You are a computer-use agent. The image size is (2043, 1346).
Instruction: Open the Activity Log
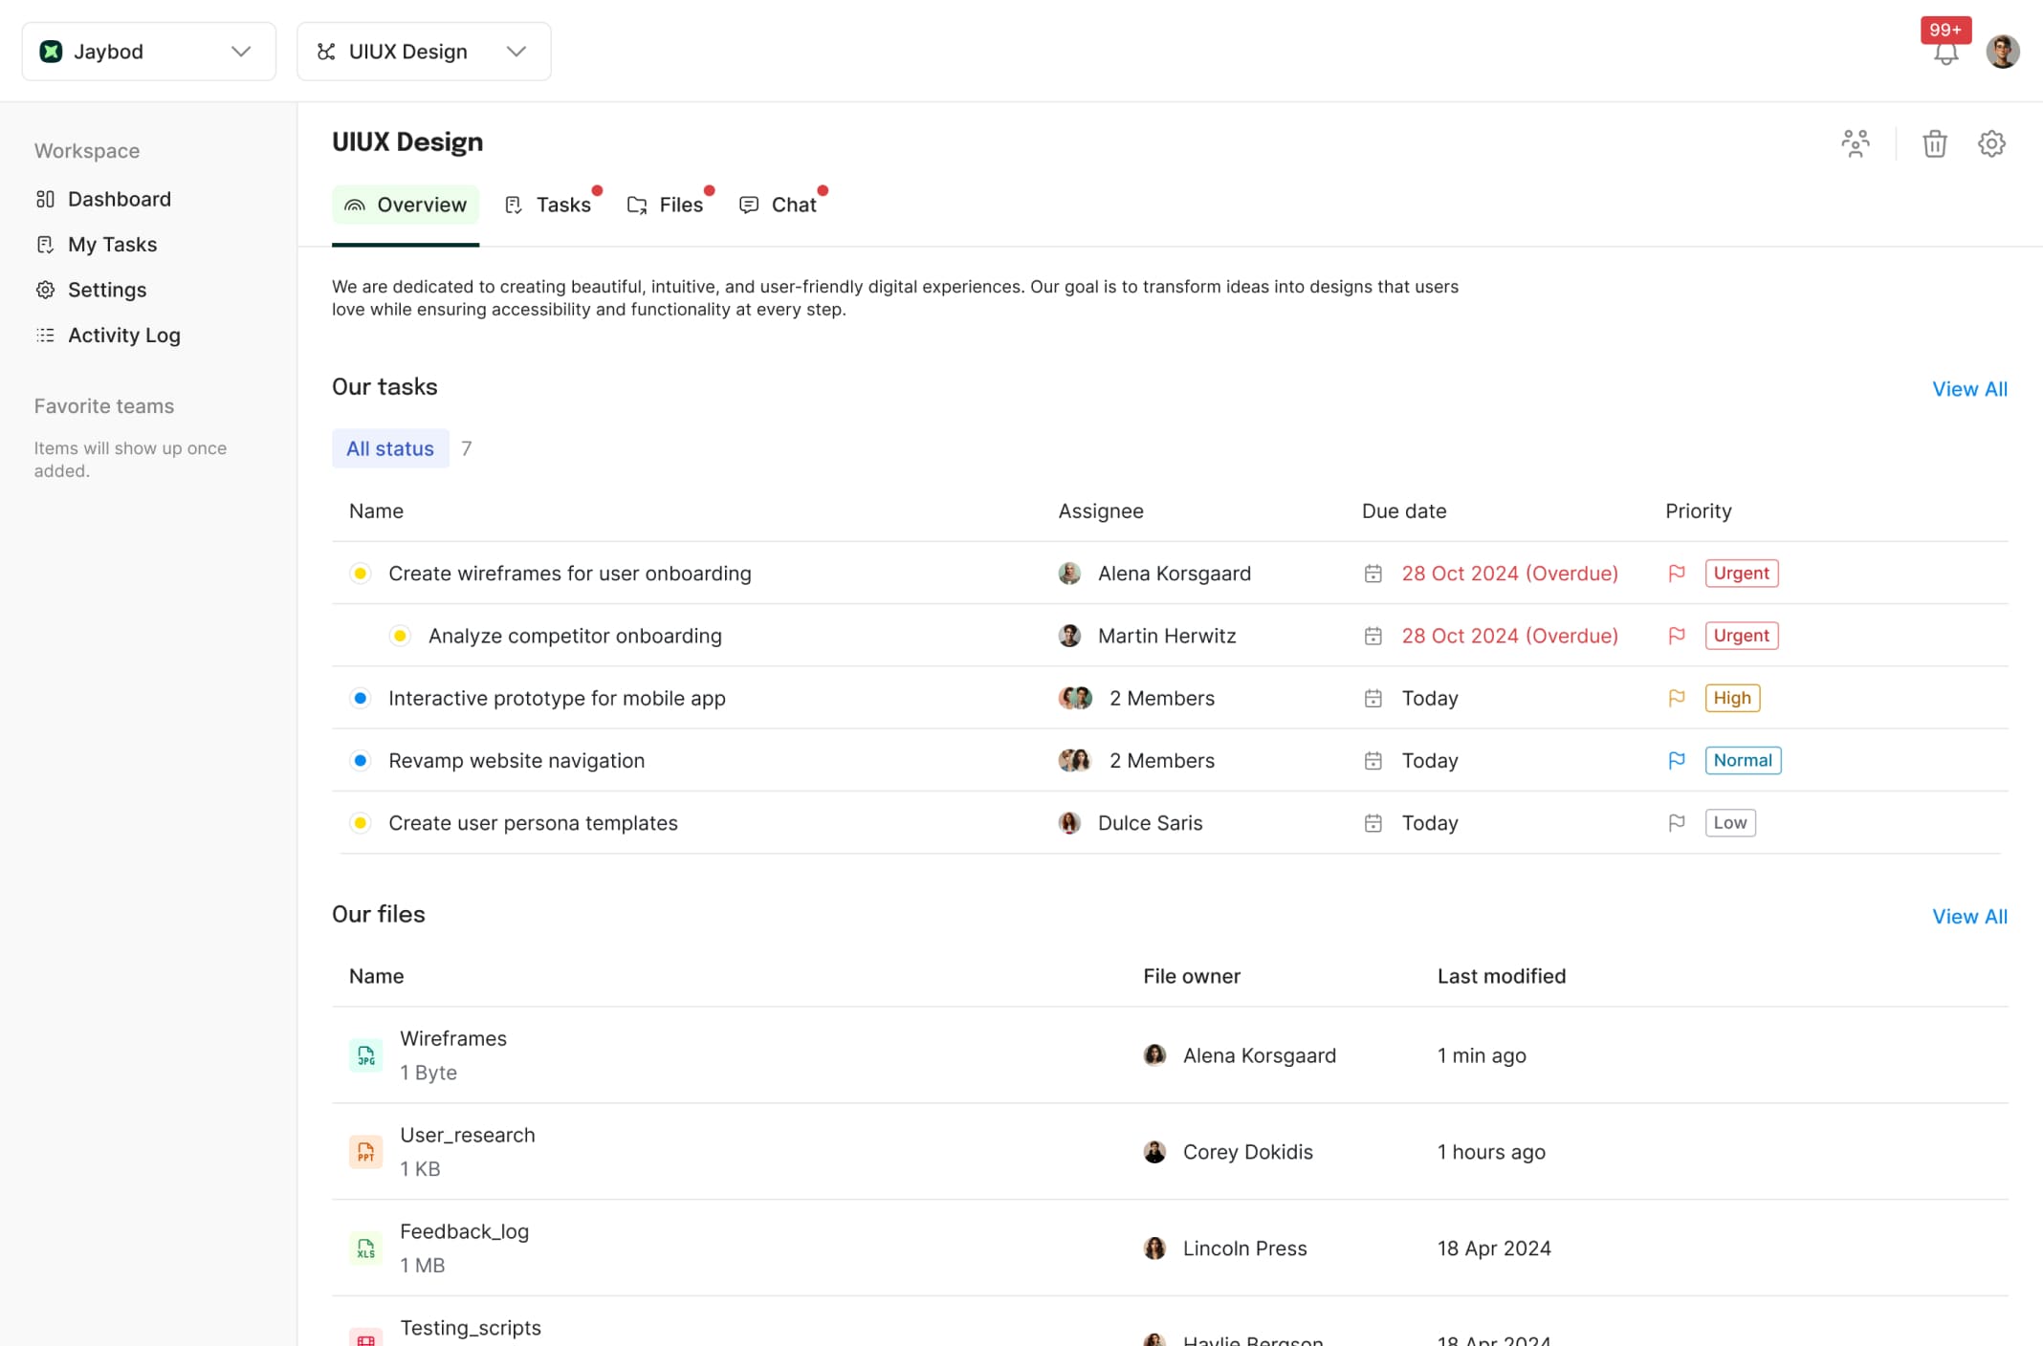click(x=124, y=335)
